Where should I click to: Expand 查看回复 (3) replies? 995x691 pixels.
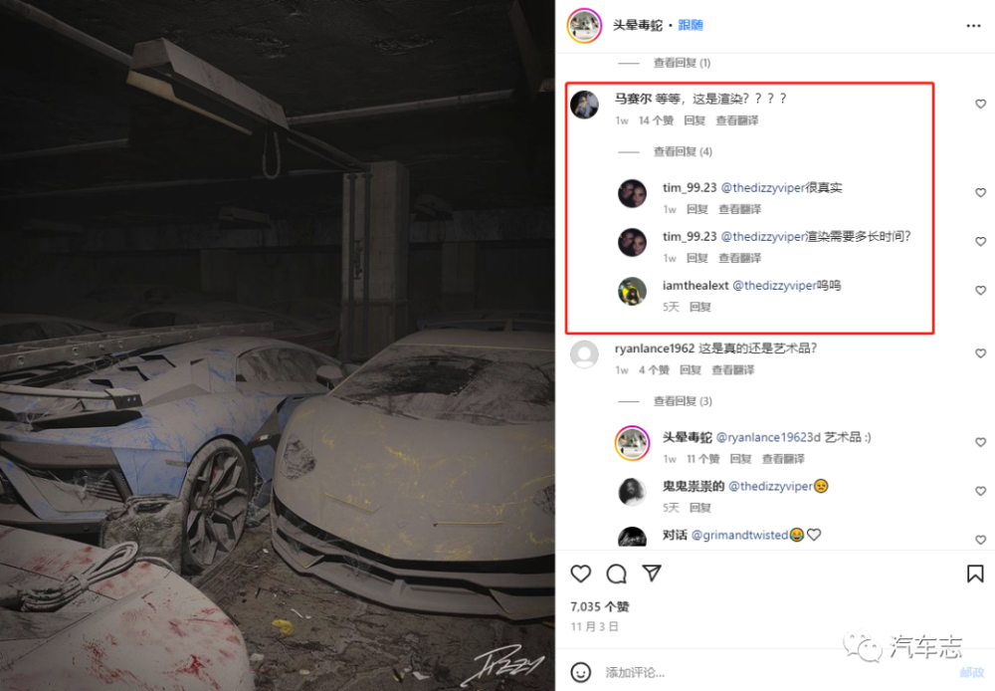point(683,401)
